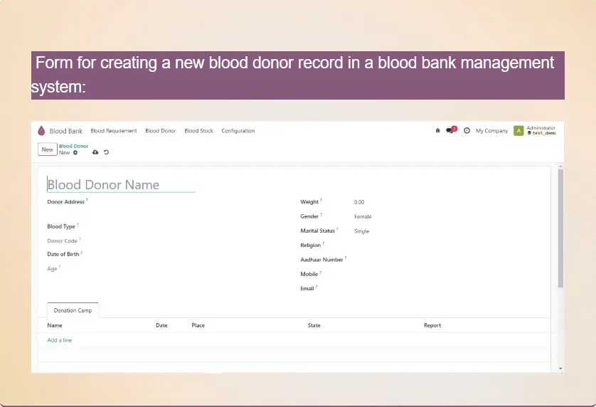Open the My Company switcher
The height and width of the screenshot is (407, 596).
coord(491,131)
